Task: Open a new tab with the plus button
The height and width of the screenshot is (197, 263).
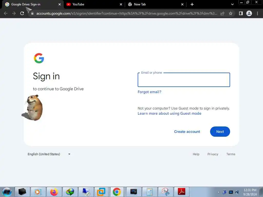Action: [x=192, y=4]
